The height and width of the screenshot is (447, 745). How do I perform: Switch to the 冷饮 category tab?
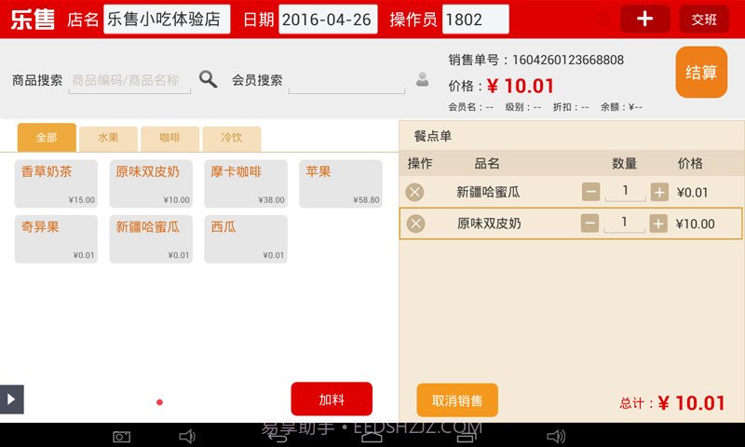[x=231, y=139]
